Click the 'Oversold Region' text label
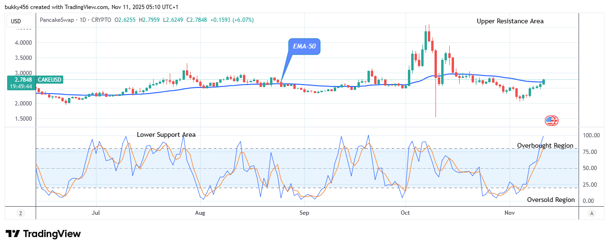The image size is (609, 248). (x=551, y=200)
